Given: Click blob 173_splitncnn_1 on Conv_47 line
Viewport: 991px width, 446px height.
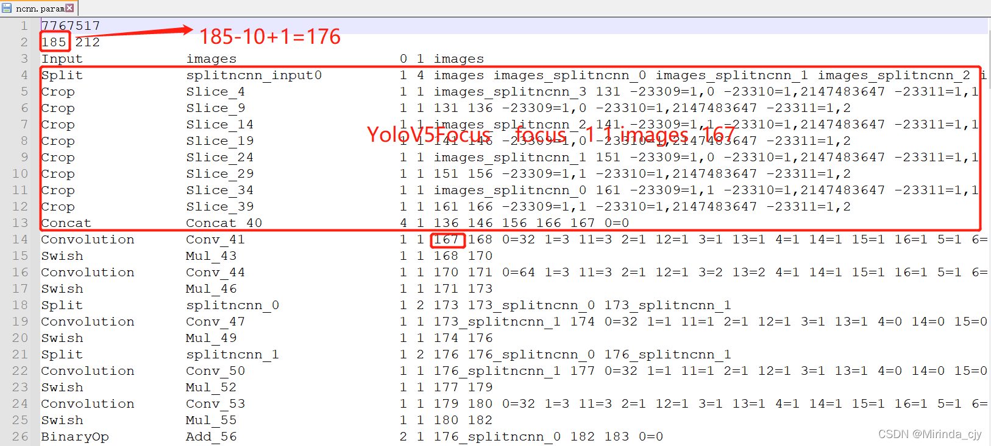Looking at the screenshot, I should coord(497,321).
